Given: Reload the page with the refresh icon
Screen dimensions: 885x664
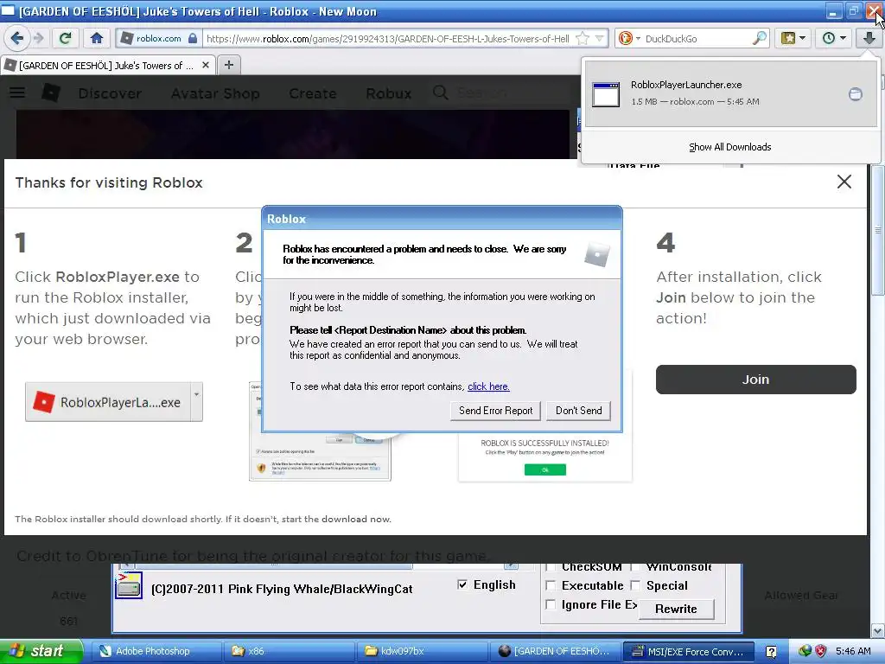Looking at the screenshot, I should [66, 38].
